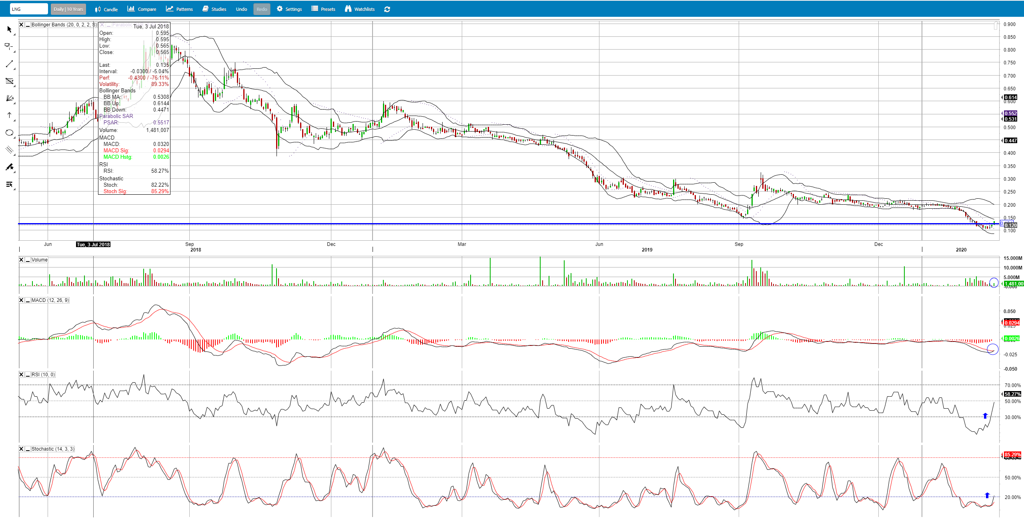
Task: Open the Watchlists binoculars menu
Action: coord(360,9)
